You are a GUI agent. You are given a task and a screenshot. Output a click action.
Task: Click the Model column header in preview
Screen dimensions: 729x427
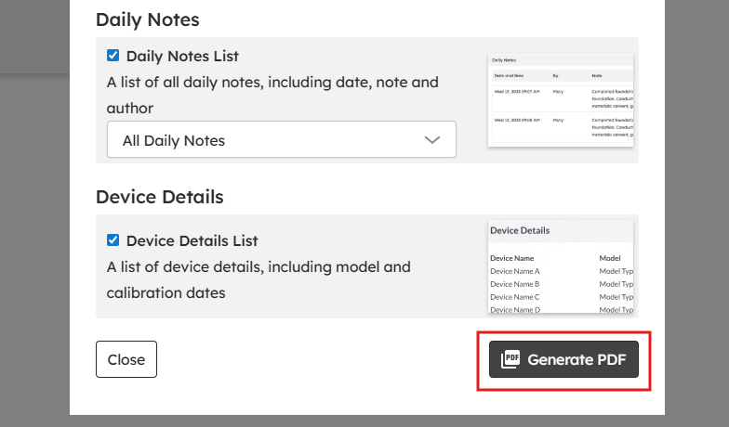pyautogui.click(x=609, y=257)
